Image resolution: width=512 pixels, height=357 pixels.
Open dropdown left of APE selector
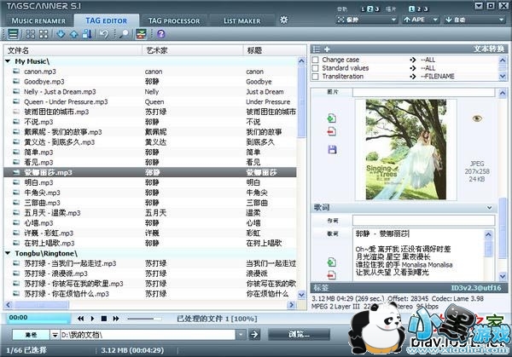coord(367,20)
